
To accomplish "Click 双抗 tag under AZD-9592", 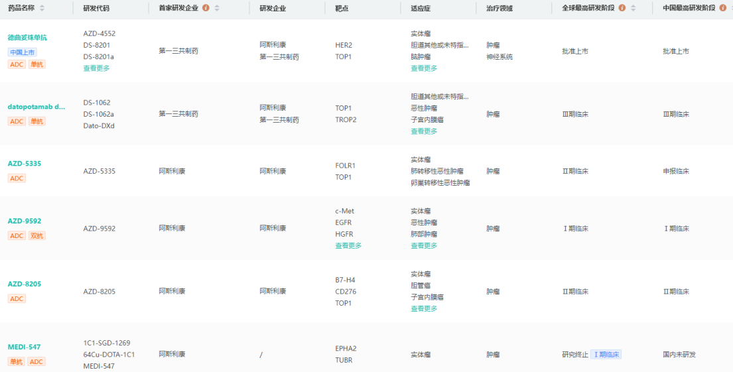I will (x=37, y=235).
